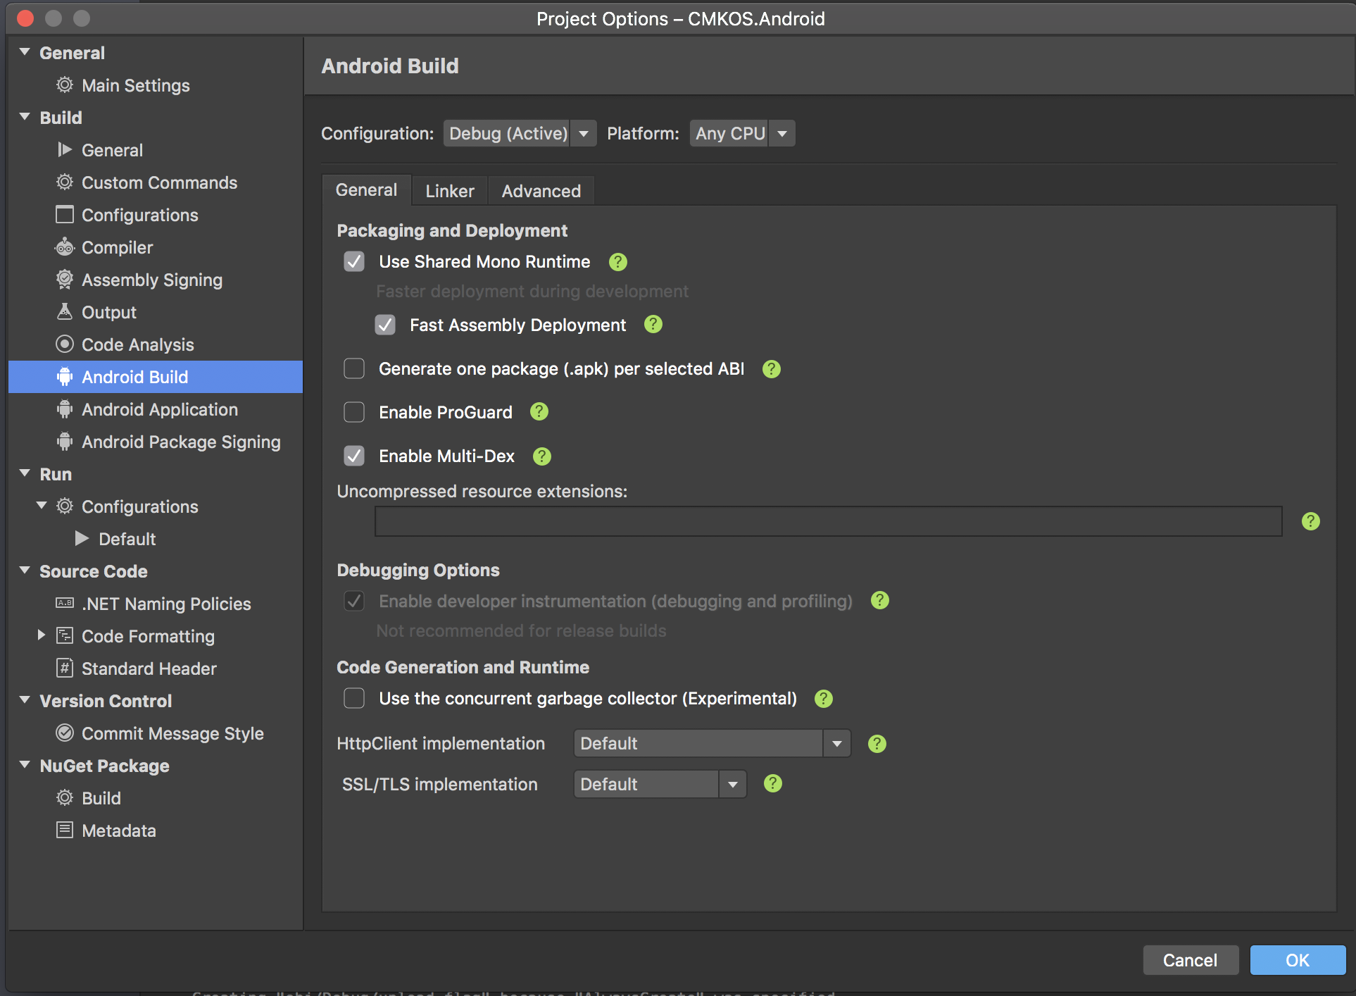This screenshot has width=1356, height=996.
Task: Click the Code Analysis target icon
Action: tap(65, 344)
